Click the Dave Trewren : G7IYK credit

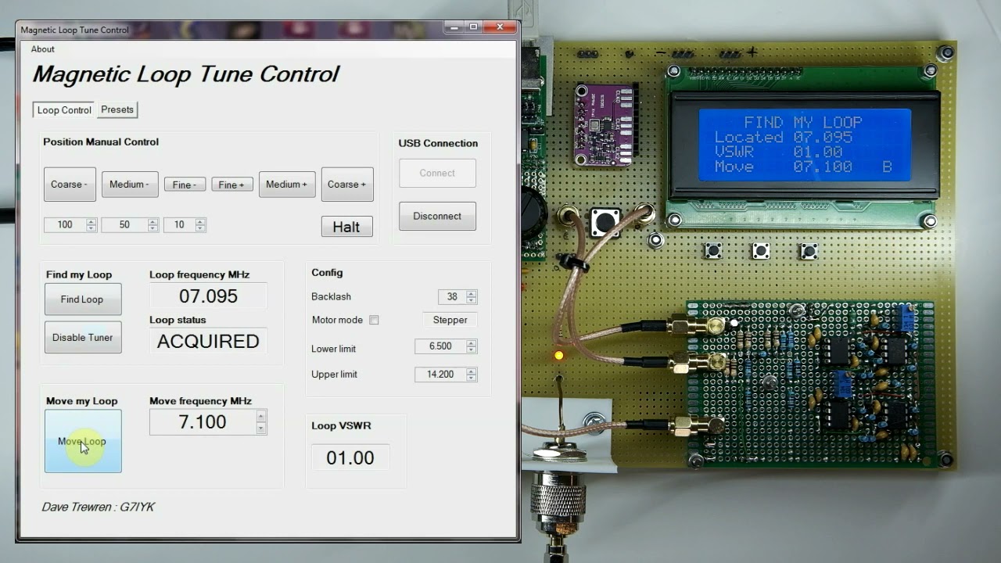click(98, 507)
